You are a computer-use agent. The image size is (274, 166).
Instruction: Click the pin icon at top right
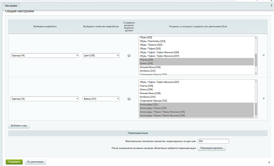[271, 6]
